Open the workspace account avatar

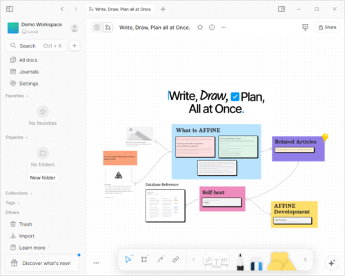(75, 28)
